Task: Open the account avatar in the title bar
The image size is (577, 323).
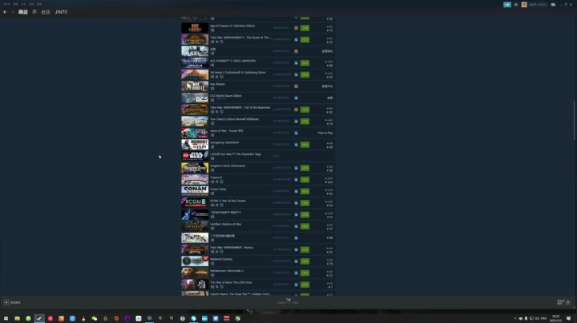Action: point(524,5)
